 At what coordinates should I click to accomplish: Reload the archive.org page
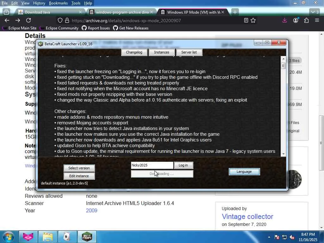[28, 20]
